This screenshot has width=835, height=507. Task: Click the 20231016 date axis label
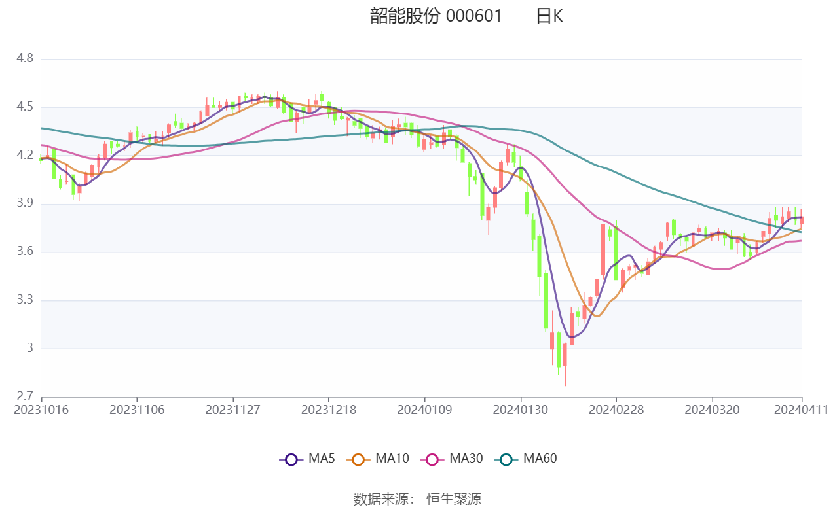tap(41, 410)
